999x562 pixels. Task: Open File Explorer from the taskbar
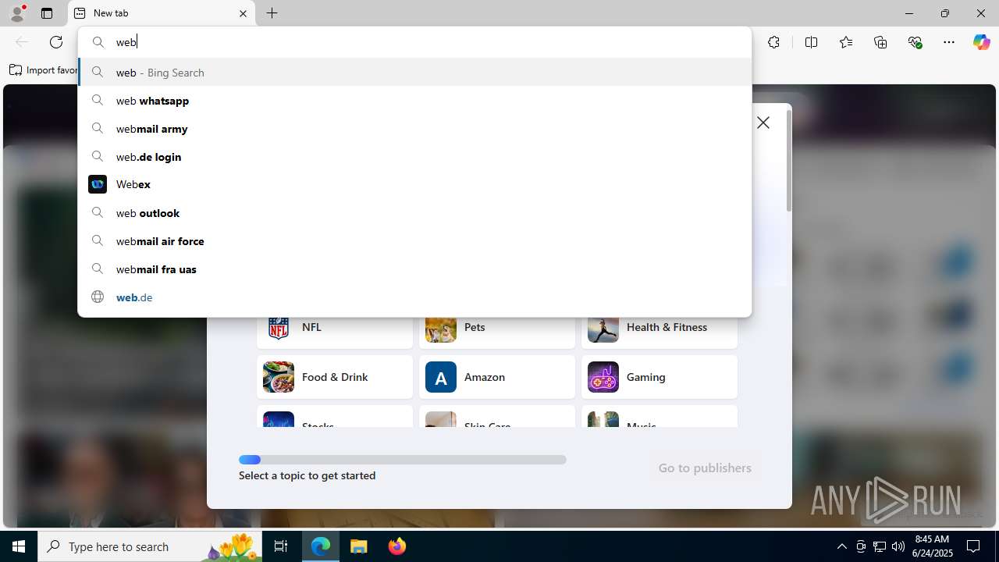(x=359, y=546)
